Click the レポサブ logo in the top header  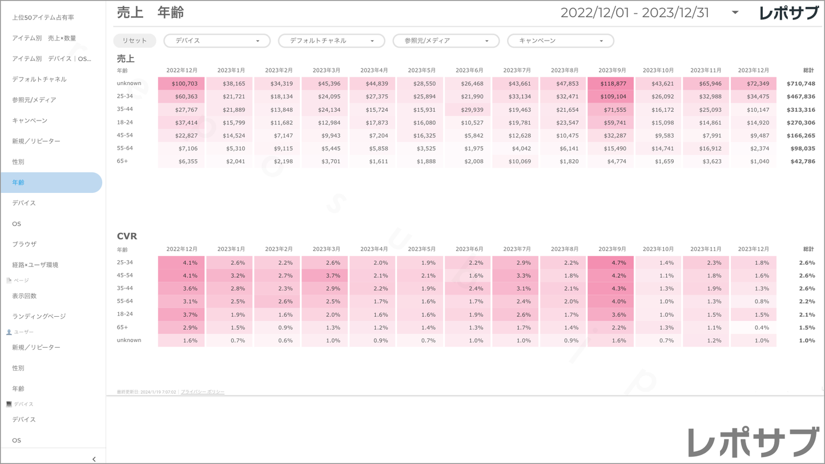(788, 13)
